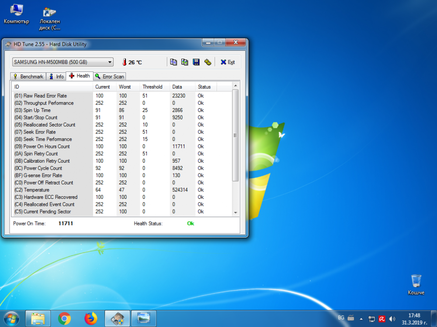437x327 pixels.
Task: Click the HD Tune taskbar button
Action: pyautogui.click(x=117, y=319)
